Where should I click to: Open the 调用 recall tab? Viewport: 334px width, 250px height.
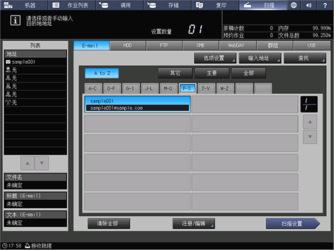point(120,5)
